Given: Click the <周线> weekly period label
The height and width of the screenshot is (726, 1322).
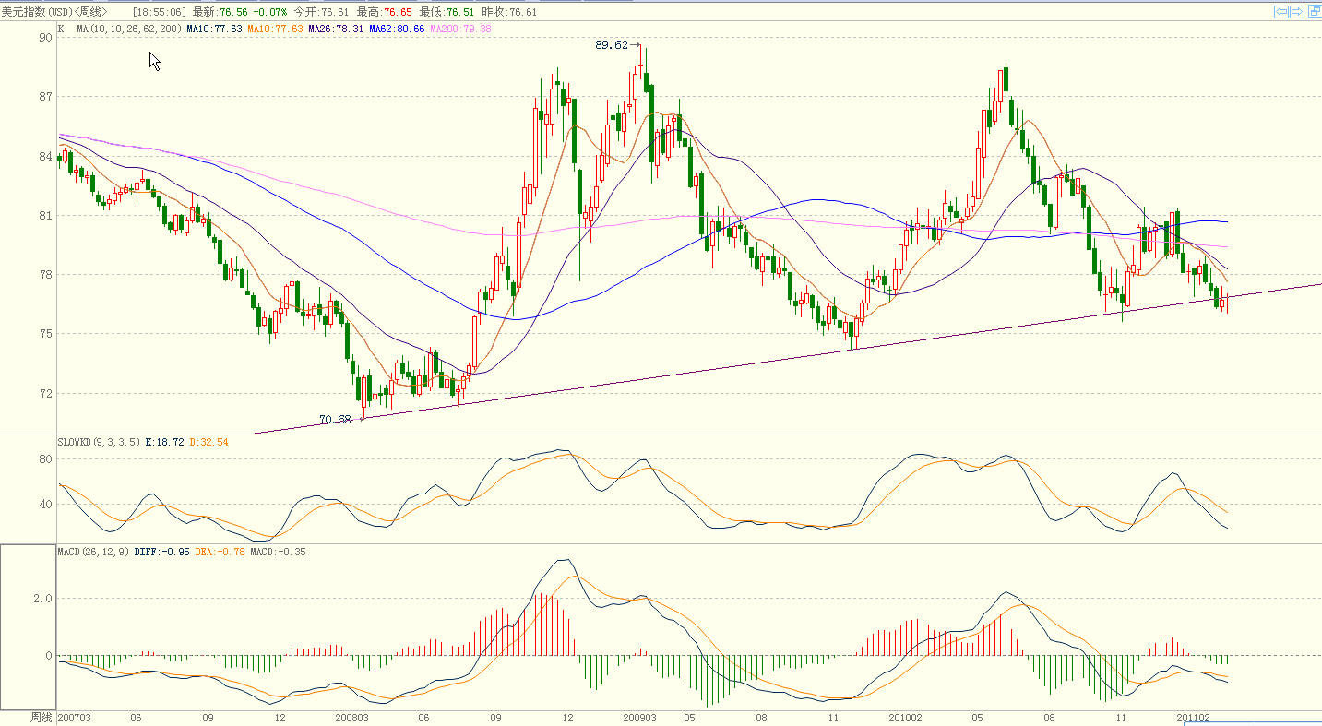Looking at the screenshot, I should point(89,12).
